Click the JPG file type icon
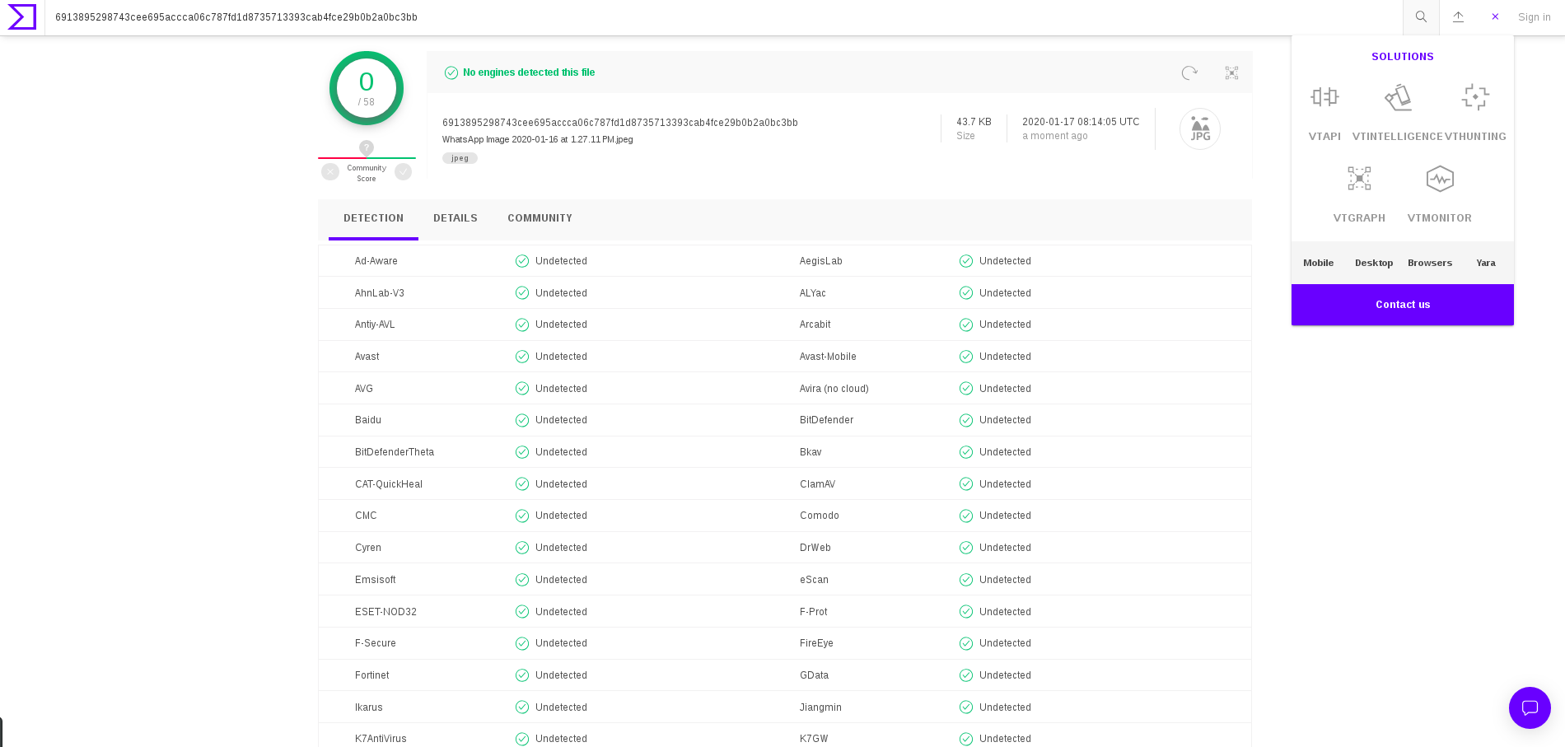 click(1200, 128)
